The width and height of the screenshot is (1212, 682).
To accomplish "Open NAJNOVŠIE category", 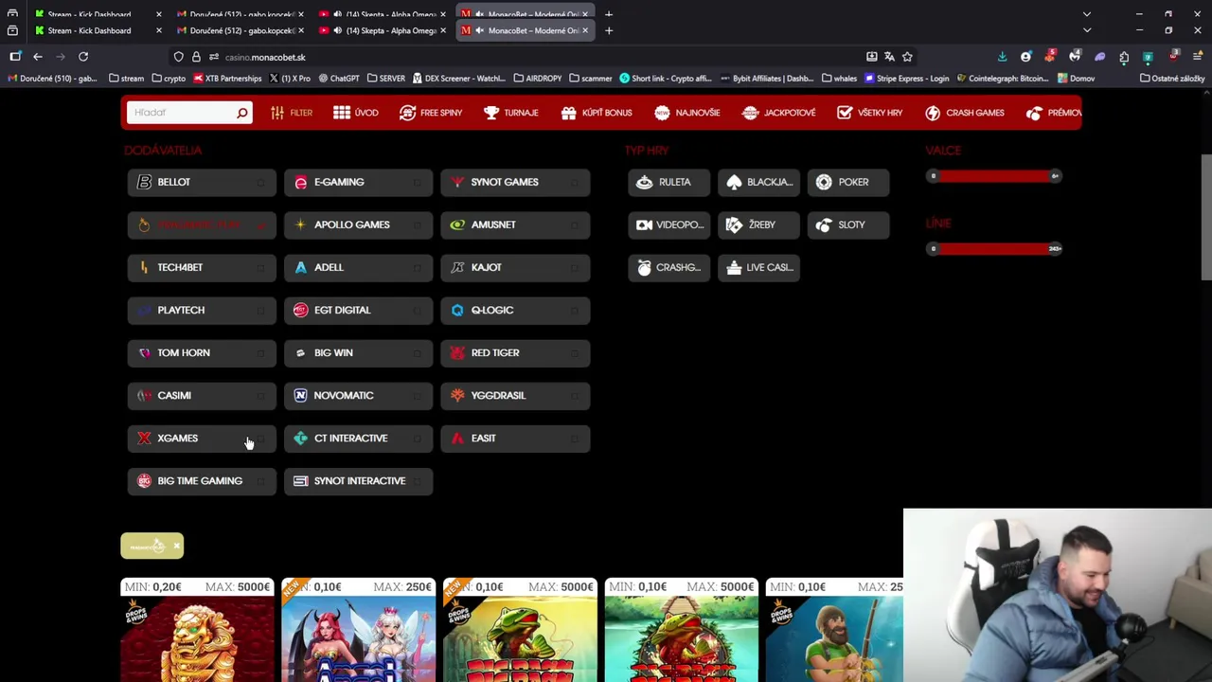I will coord(687,113).
